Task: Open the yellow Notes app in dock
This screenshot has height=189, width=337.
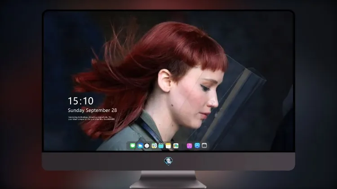Action: (x=168, y=146)
